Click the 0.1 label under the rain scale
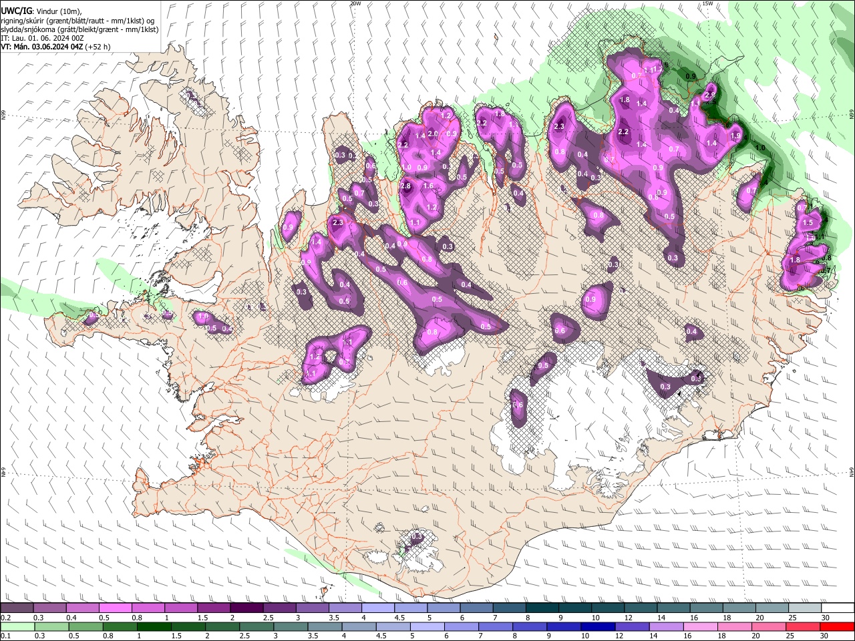The image size is (855, 641). click(5, 636)
